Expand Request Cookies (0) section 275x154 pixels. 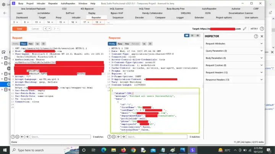pyautogui.click(x=234, y=65)
